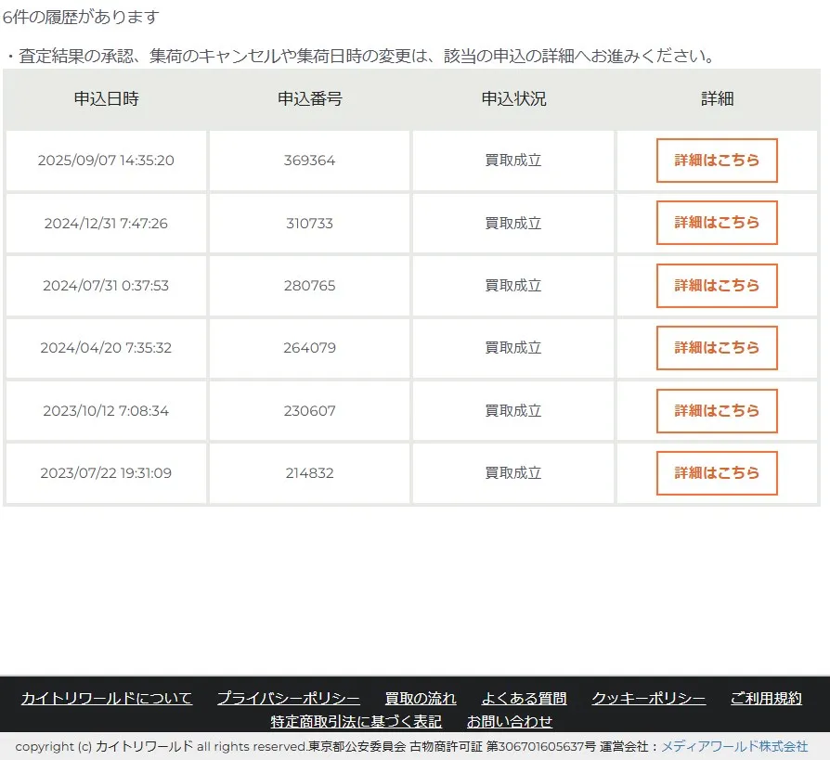The width and height of the screenshot is (830, 760).
Task: Select application number 369364 cell
Action: pyautogui.click(x=309, y=161)
